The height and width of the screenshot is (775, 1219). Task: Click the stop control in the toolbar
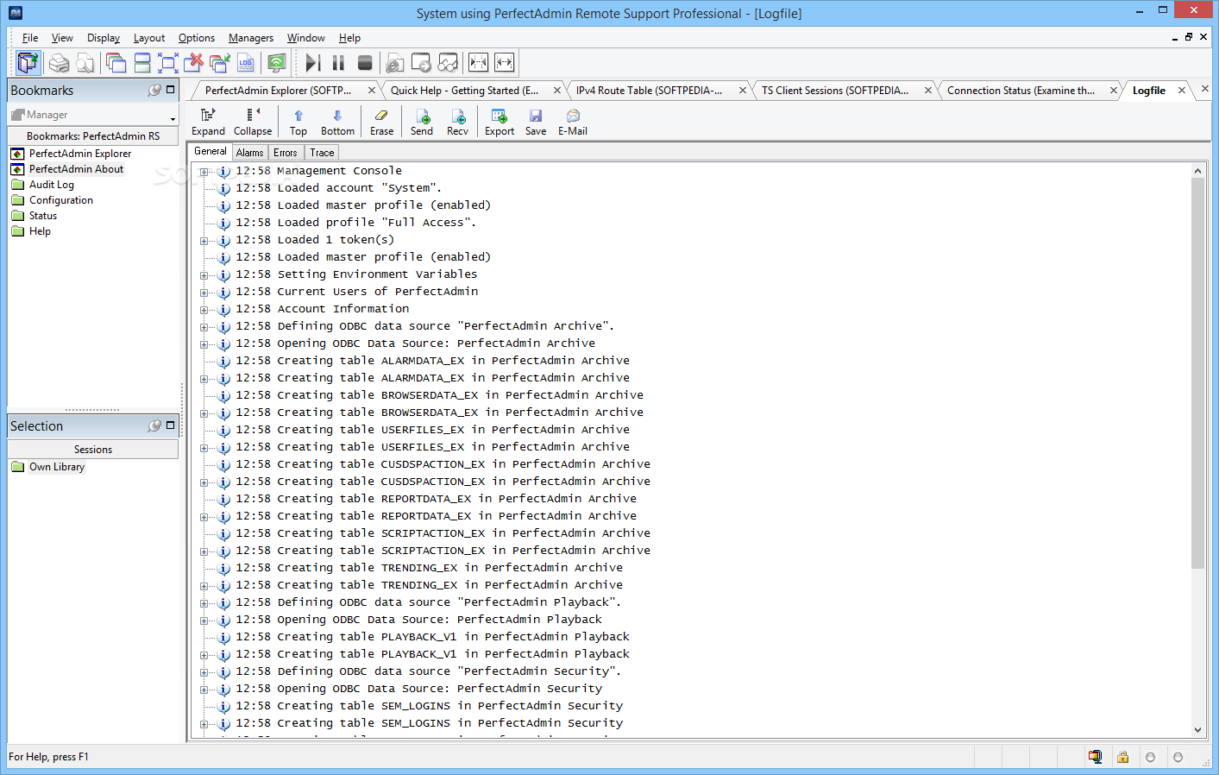tap(365, 63)
